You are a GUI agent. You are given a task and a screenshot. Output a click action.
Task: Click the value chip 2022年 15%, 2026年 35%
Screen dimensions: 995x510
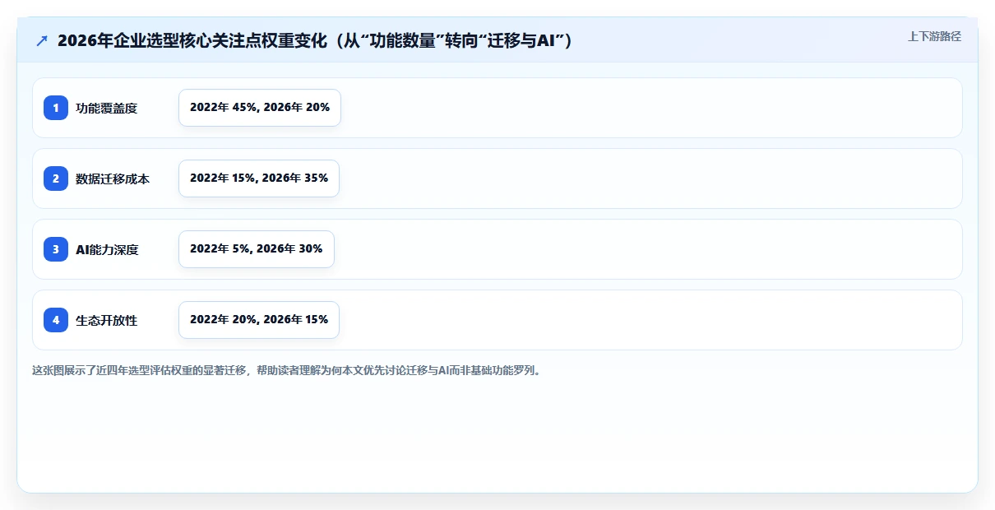coord(259,178)
